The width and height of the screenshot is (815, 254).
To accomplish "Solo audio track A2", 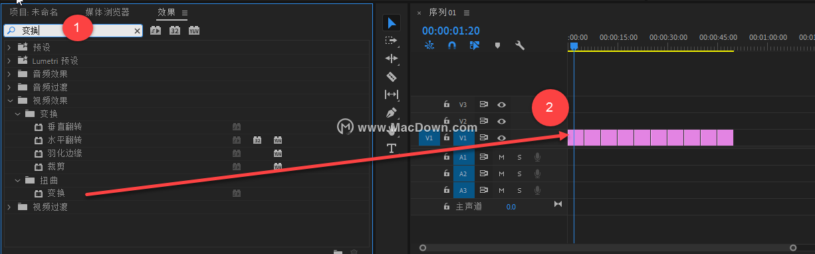I will click(x=519, y=174).
